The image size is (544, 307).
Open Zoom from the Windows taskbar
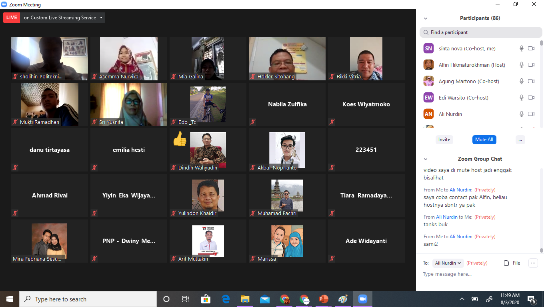pyautogui.click(x=362, y=299)
